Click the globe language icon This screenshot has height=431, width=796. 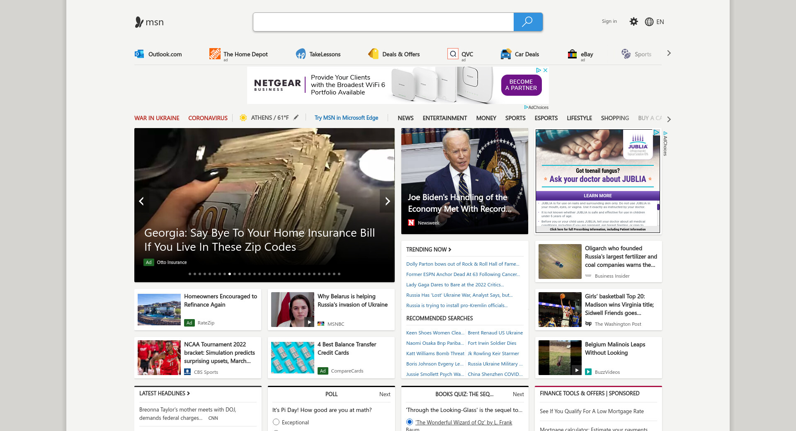(x=649, y=22)
